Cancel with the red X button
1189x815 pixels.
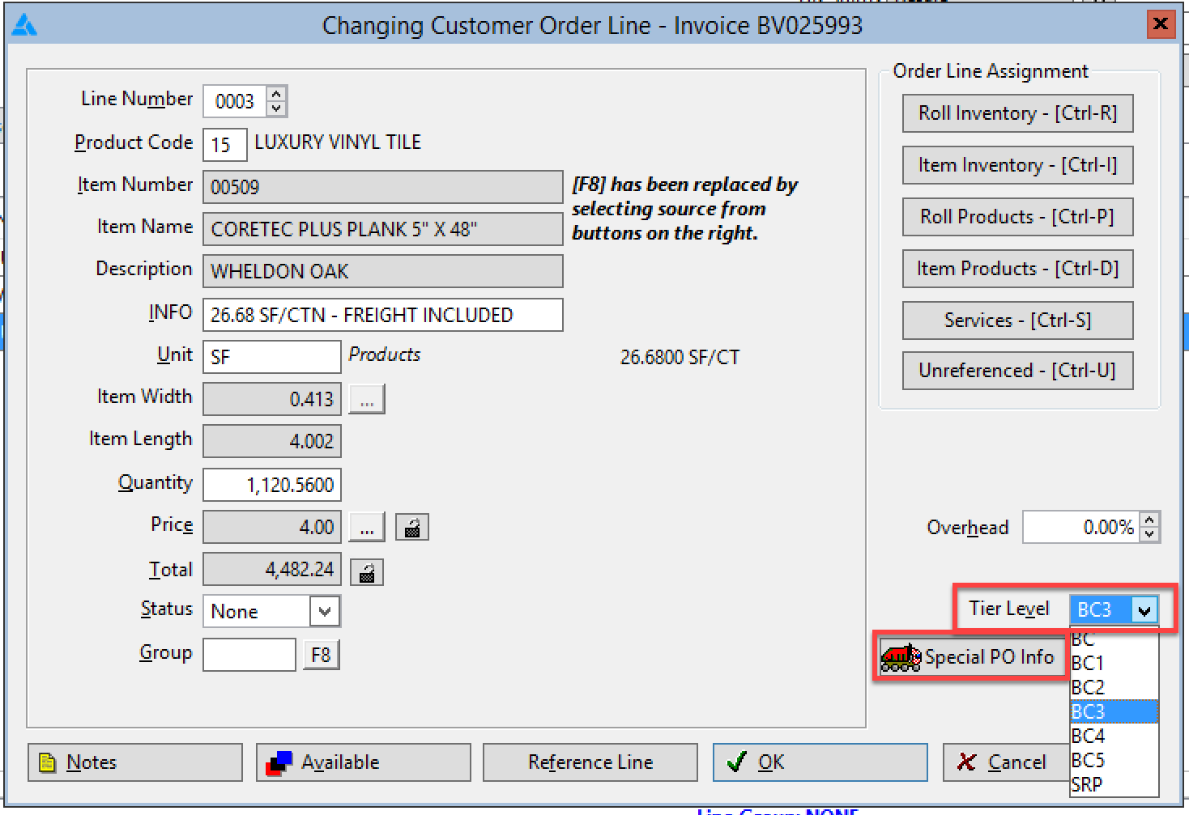pyautogui.click(x=1005, y=762)
